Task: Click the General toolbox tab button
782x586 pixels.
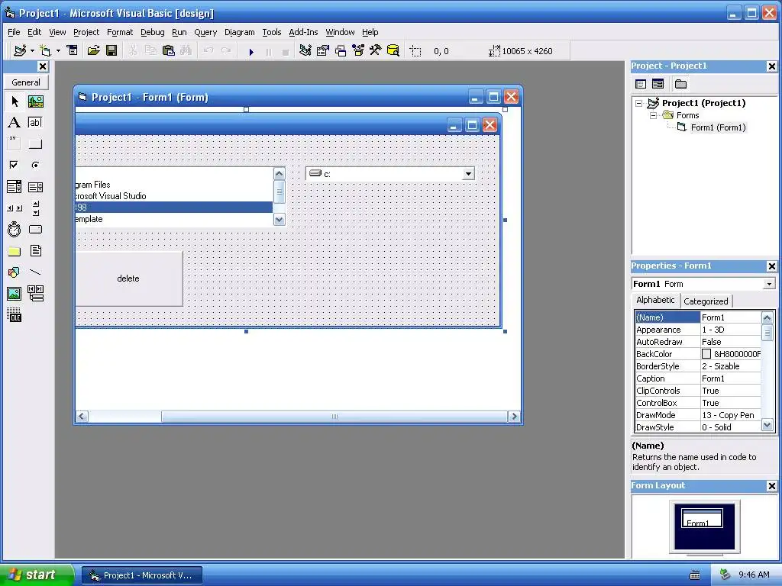Action: (26, 82)
